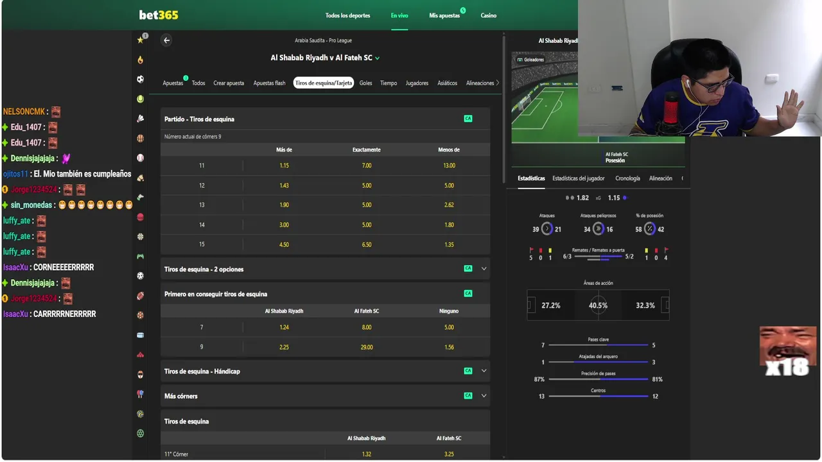Bet Menos de 13 corners at 2.62

(x=449, y=205)
